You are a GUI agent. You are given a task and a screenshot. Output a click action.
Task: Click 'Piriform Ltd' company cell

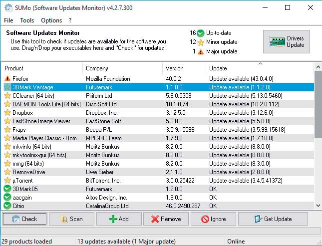(x=99, y=96)
